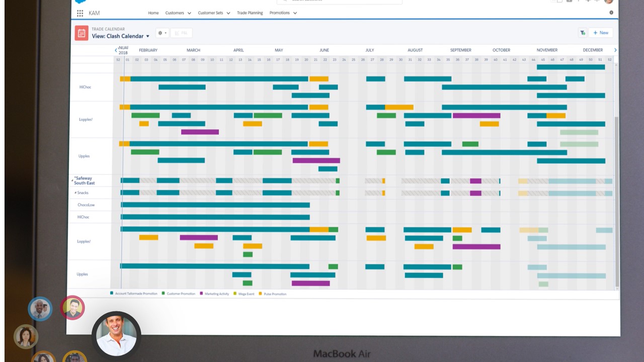Select the Safeway South-East label
The width and height of the screenshot is (644, 362).
click(85, 180)
